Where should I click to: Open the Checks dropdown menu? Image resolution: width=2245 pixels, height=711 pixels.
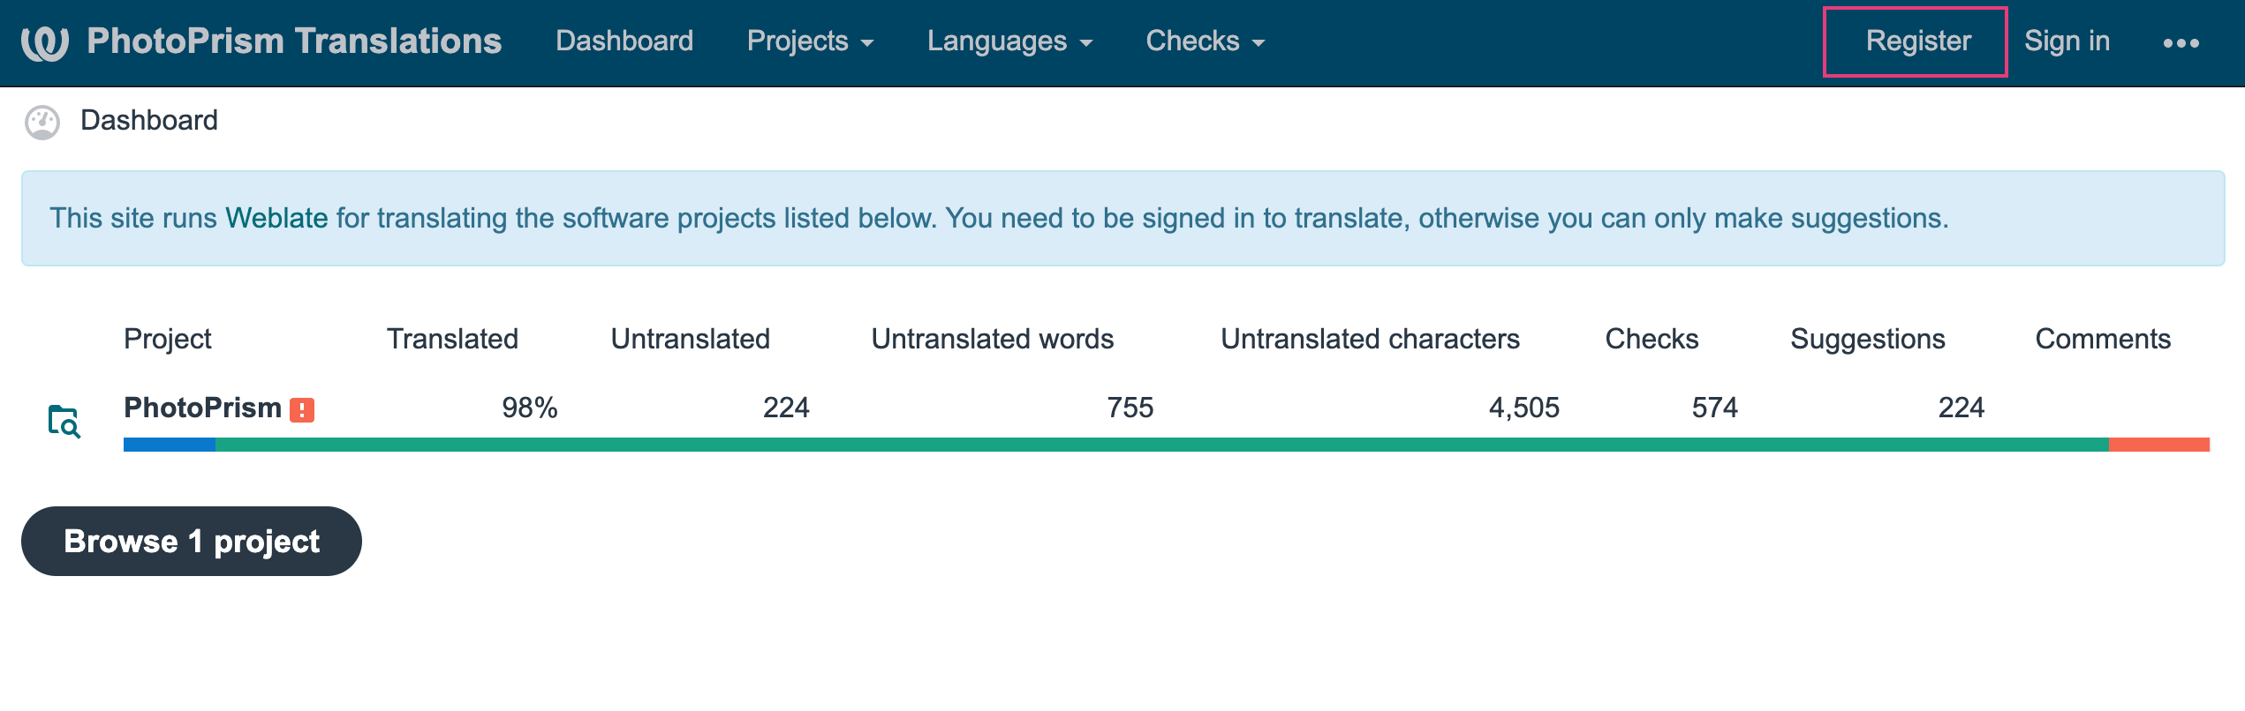point(1205,41)
